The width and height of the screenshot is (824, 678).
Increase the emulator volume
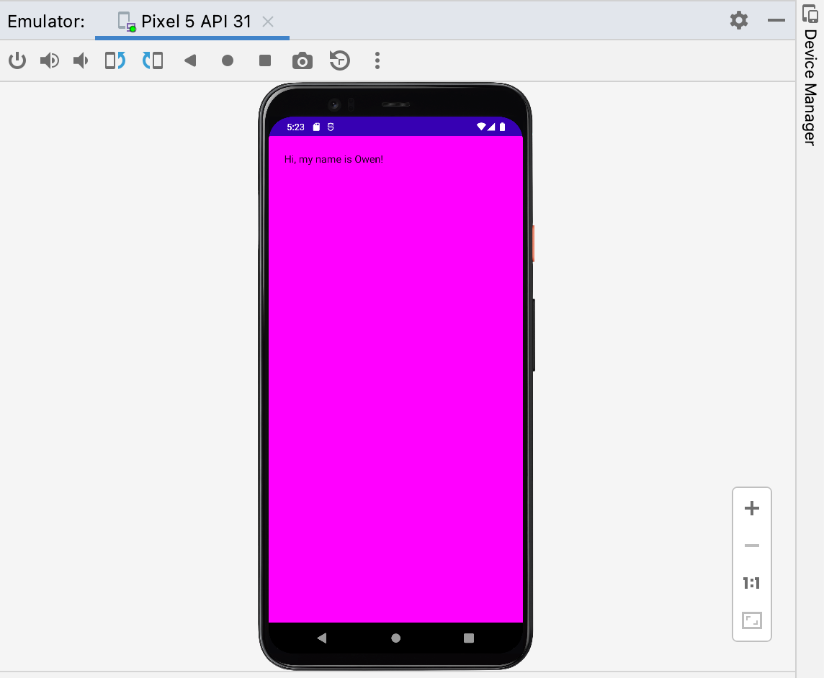pyautogui.click(x=49, y=60)
